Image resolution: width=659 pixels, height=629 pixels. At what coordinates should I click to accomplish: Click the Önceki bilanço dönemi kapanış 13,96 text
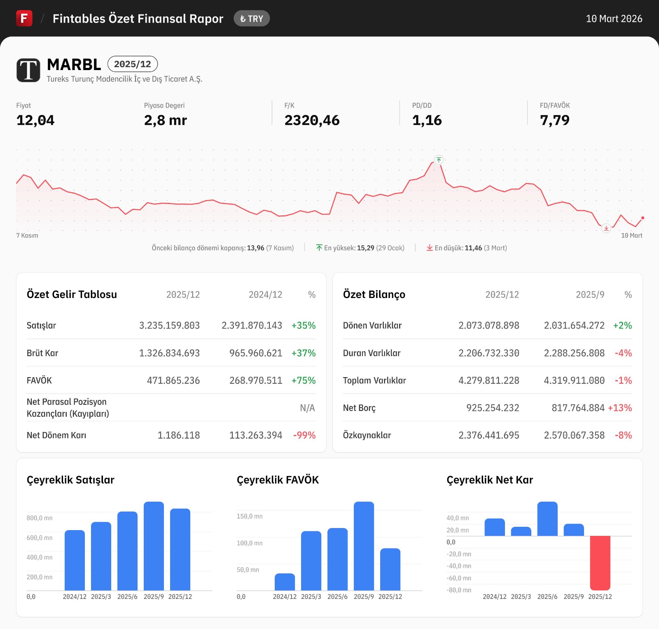223,248
